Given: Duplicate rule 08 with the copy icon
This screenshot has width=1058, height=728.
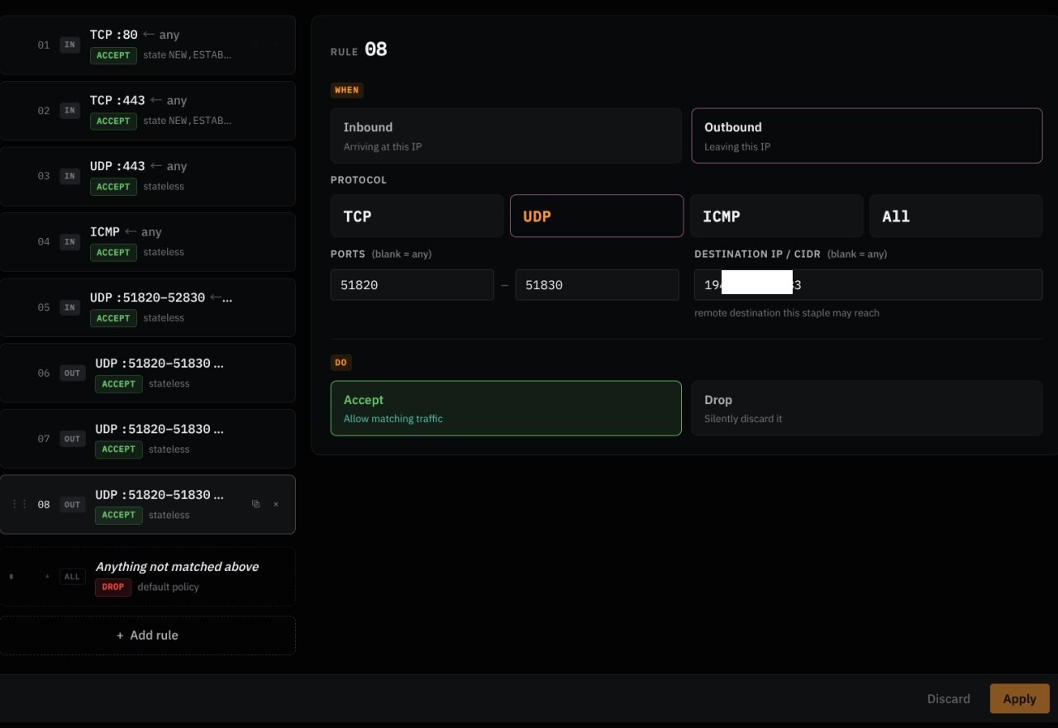Looking at the screenshot, I should [x=255, y=504].
